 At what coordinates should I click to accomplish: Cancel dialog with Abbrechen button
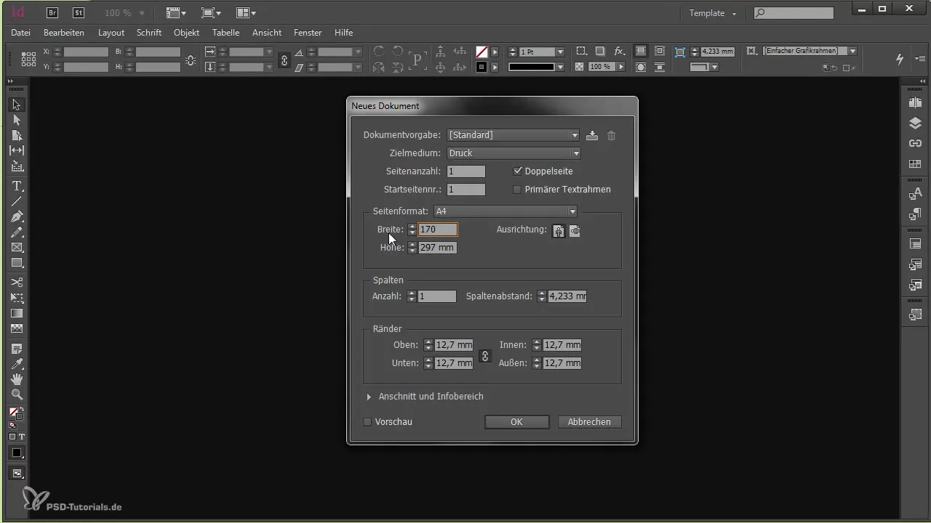click(589, 422)
